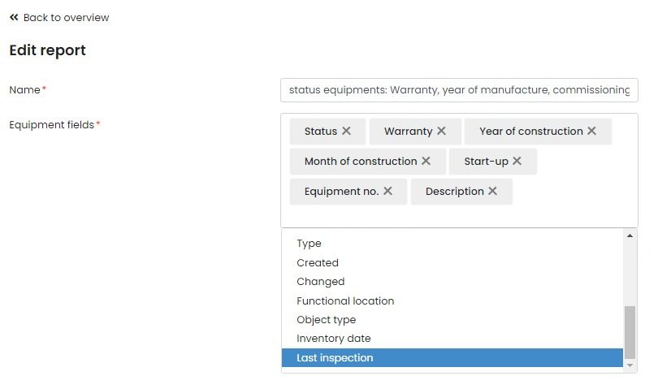Screen dimensions: 658x389
Task: Click the double chevron back icon
Action: [x=14, y=17]
